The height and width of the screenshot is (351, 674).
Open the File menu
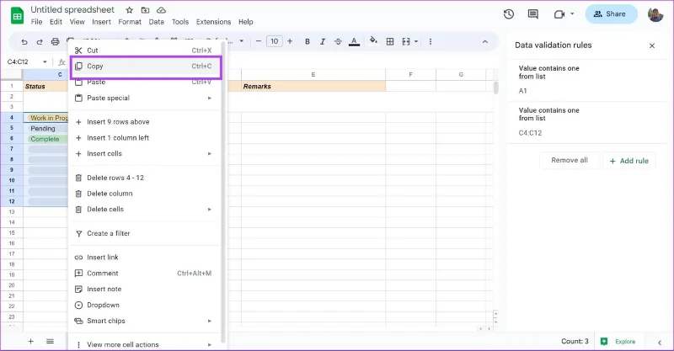(36, 22)
